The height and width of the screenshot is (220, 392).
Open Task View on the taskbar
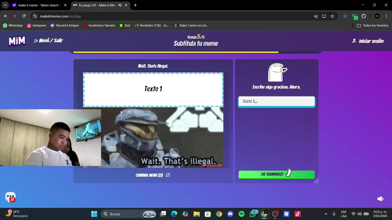pos(163,214)
